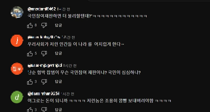Open the timestamp link of third comment

[70, 66]
